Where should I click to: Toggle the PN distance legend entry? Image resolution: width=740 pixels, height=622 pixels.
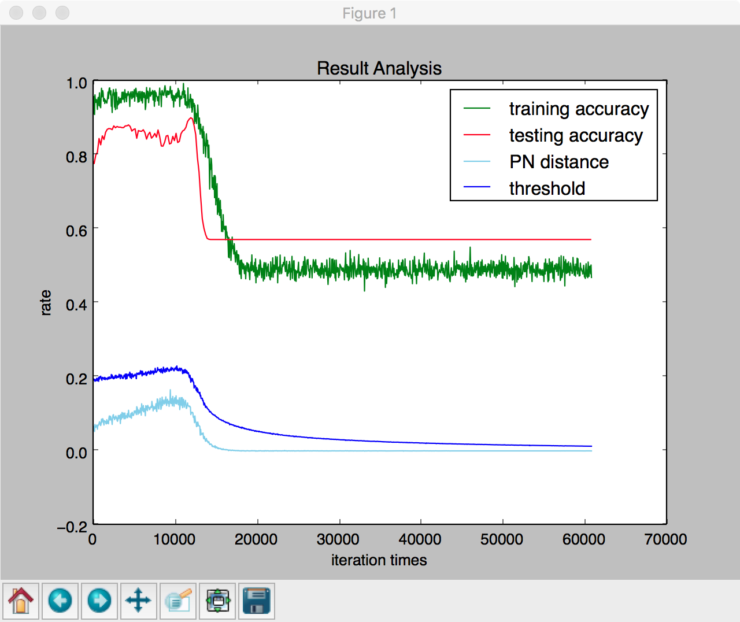tap(558, 162)
